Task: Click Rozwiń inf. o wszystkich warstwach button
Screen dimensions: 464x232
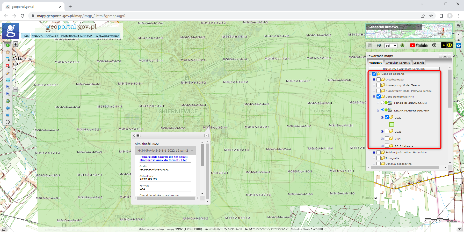Action: pos(404,69)
